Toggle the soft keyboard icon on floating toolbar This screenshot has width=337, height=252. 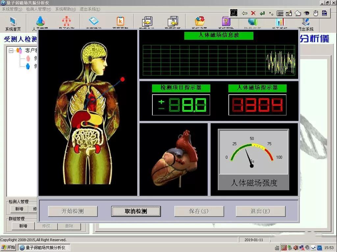coord(280,13)
